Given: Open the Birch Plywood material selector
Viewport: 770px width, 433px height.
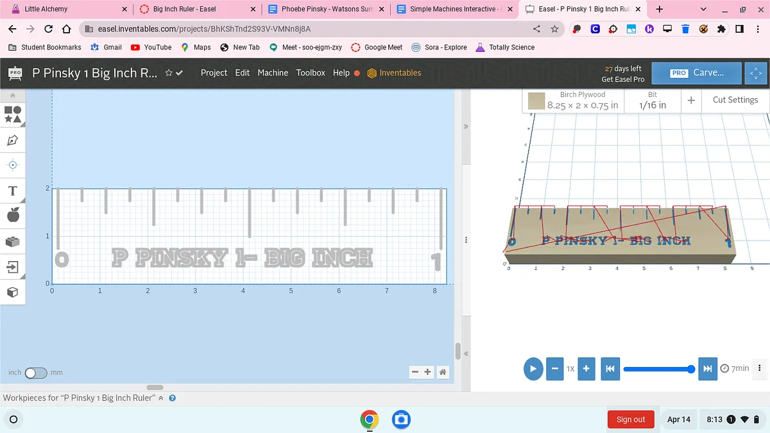Looking at the screenshot, I should (573, 101).
